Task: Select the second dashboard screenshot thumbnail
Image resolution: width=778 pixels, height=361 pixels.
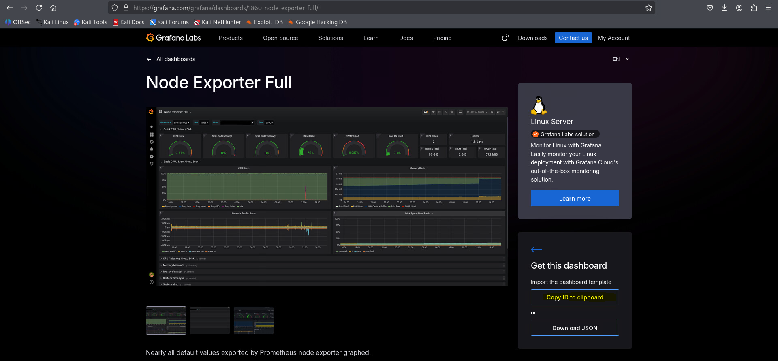Action: [210, 320]
